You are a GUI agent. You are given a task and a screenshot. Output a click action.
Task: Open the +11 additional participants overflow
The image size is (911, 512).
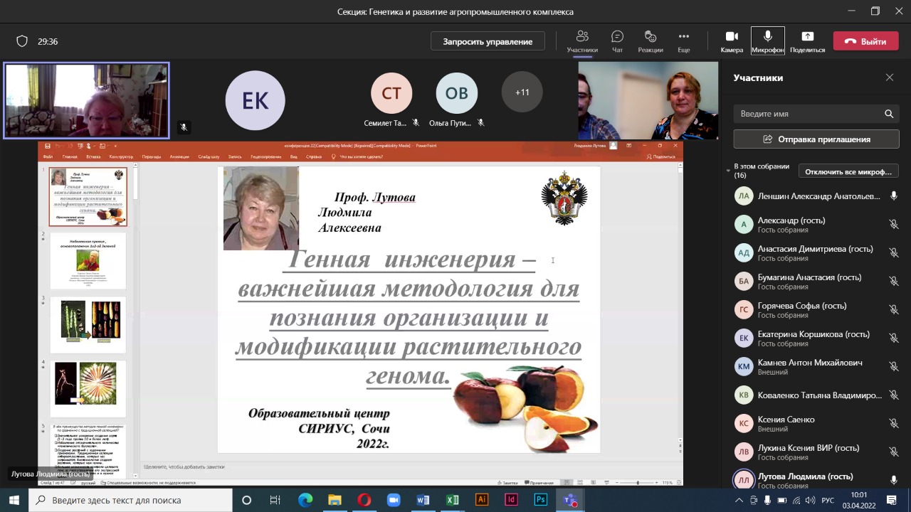522,92
